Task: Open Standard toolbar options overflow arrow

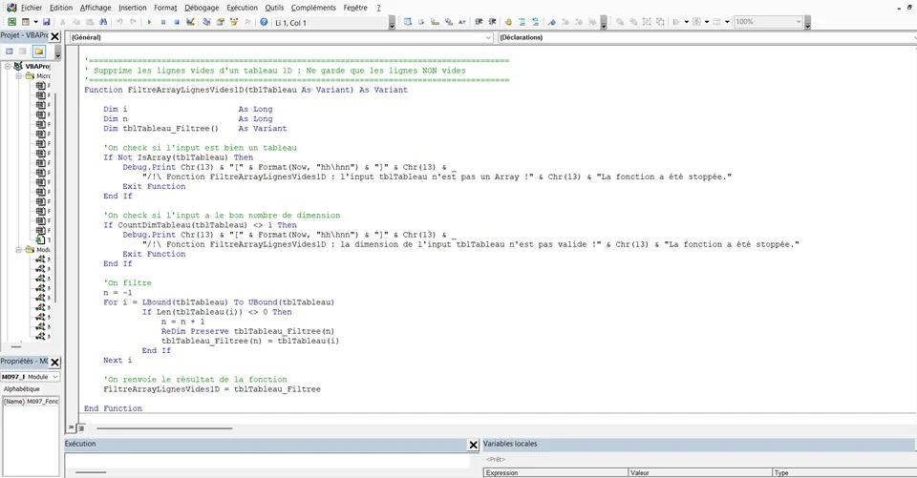Action: pyautogui.click(x=392, y=23)
